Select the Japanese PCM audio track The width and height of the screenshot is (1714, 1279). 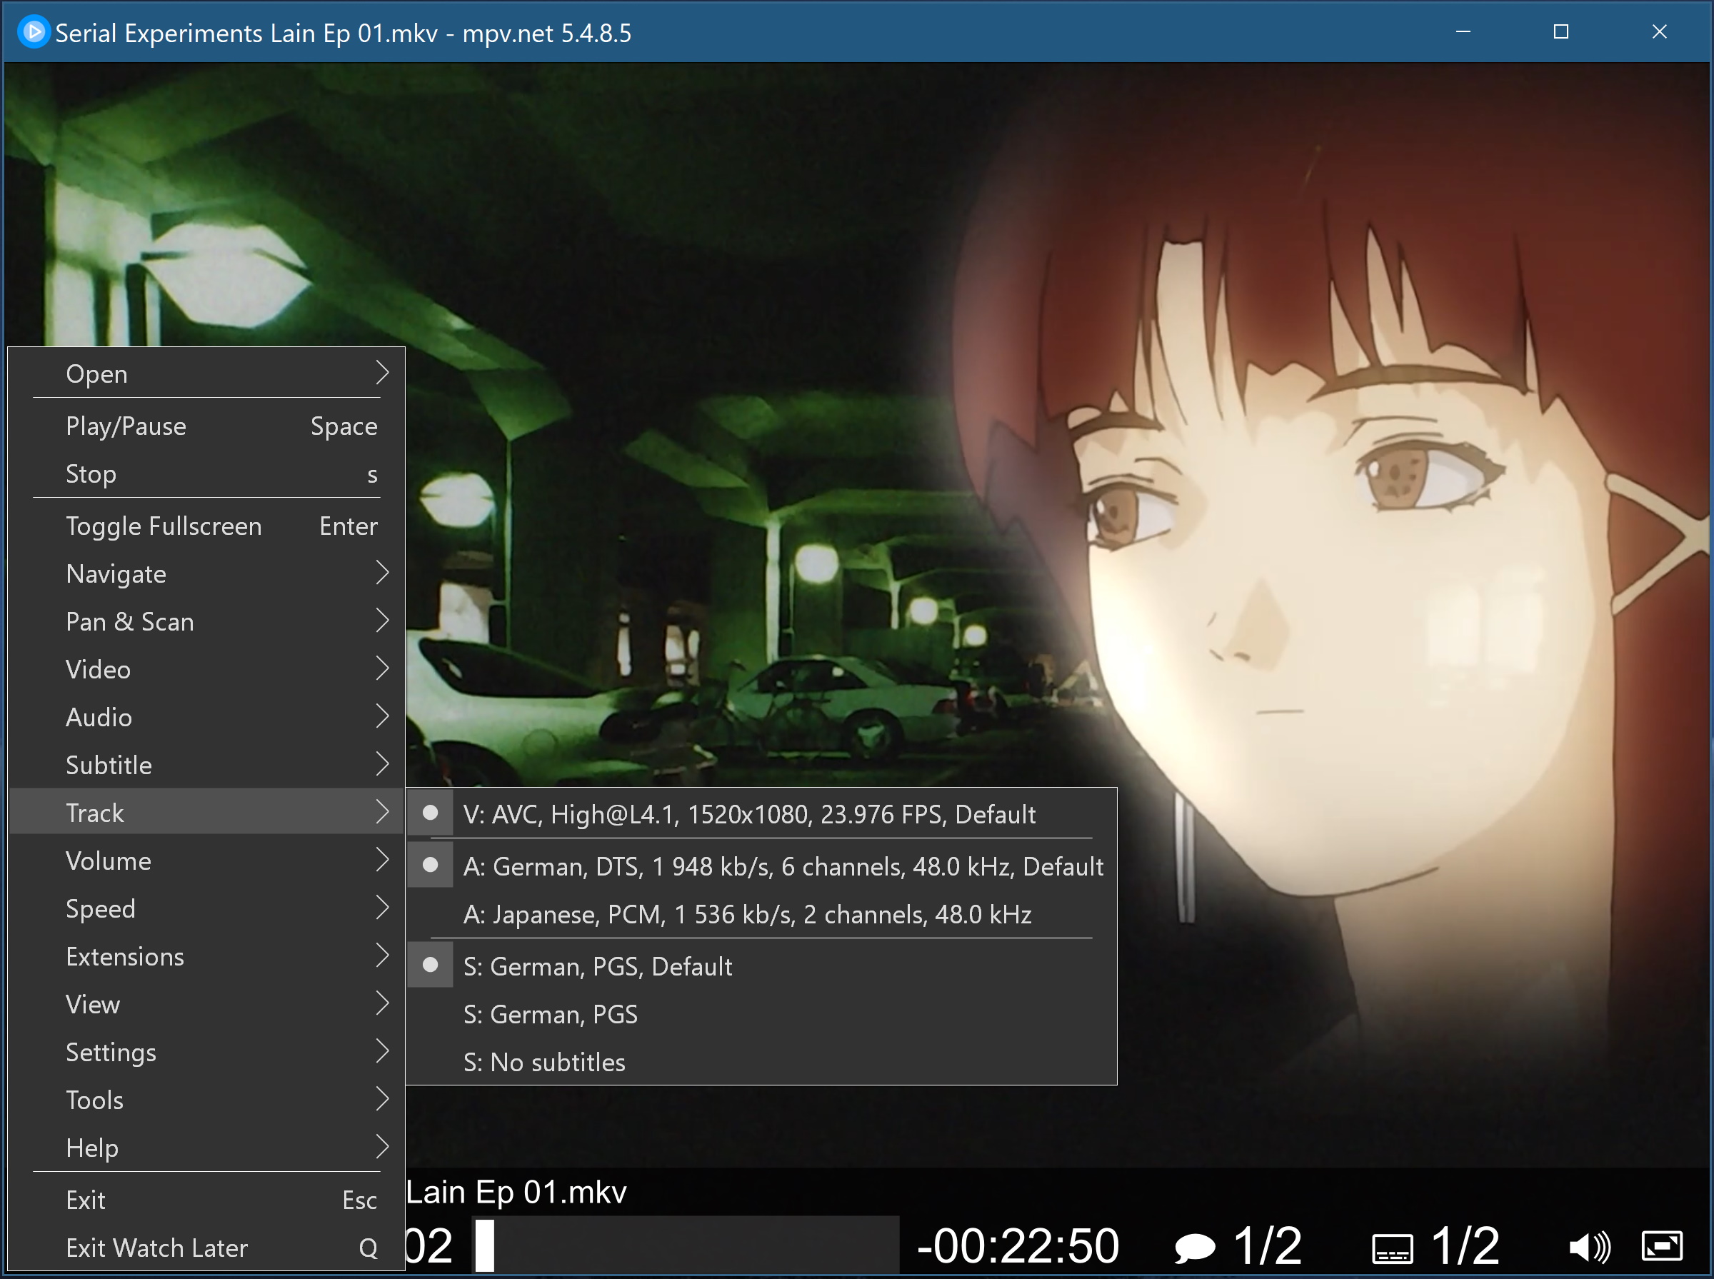click(x=746, y=914)
